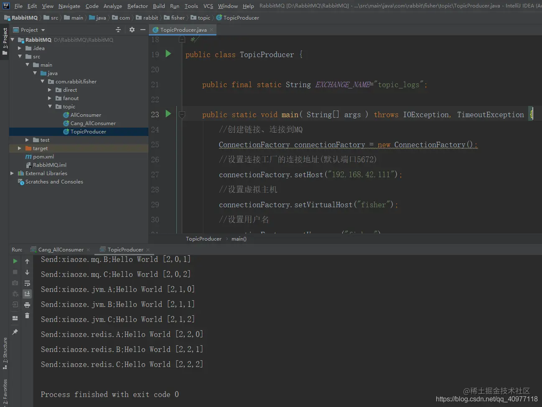Open the Analyze menu
Viewport: 542px width, 407px height.
[x=113, y=6]
